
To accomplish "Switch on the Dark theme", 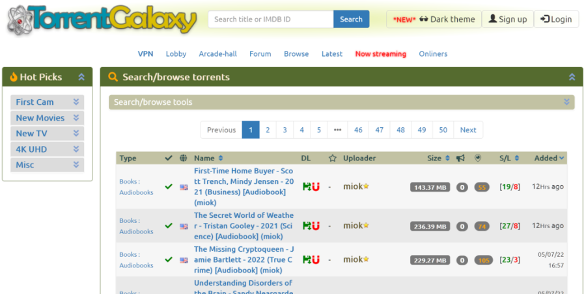I will [434, 19].
